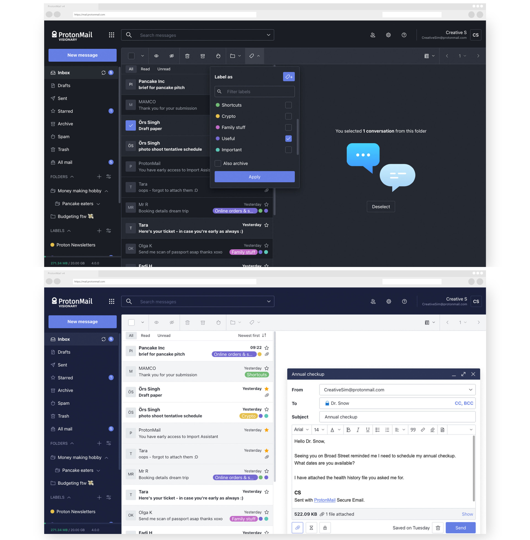Screen dimensions: 530x540
Task: Click Send in Annual checkup composer
Action: point(460,528)
